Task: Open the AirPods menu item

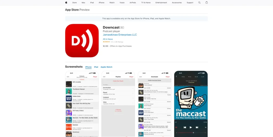Action: tap(133, 3)
